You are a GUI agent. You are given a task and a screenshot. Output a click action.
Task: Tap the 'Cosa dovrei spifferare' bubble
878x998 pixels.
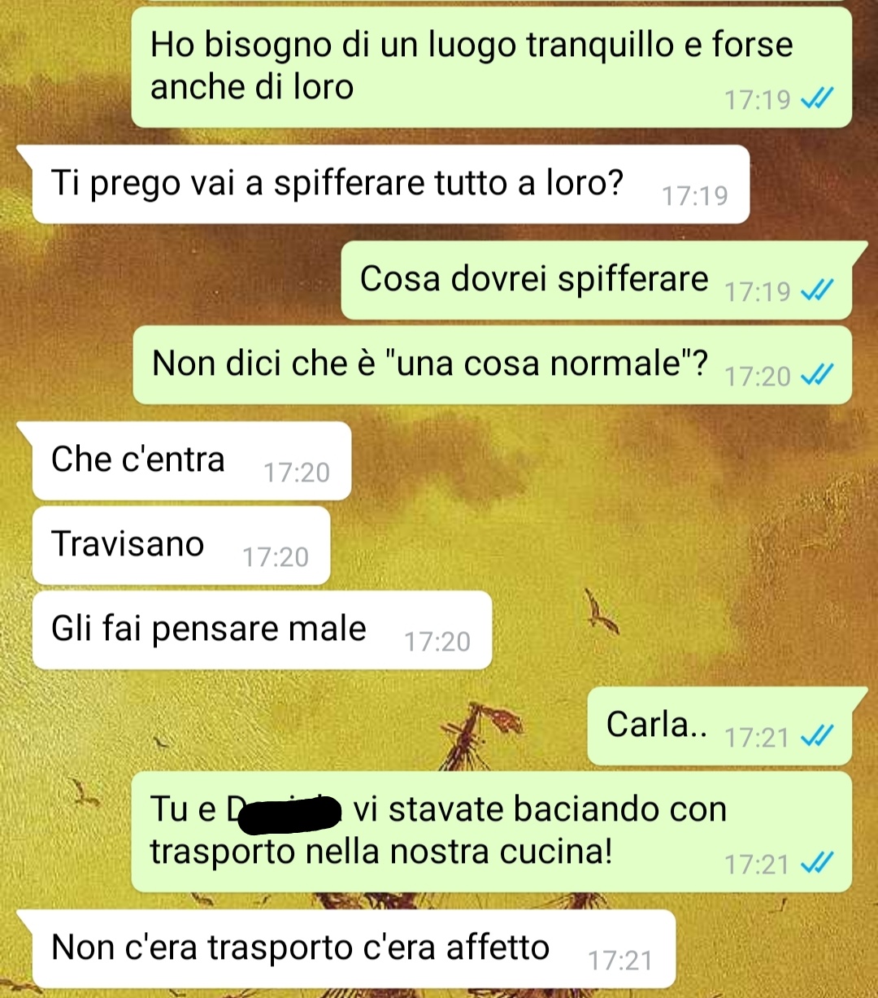click(x=596, y=280)
